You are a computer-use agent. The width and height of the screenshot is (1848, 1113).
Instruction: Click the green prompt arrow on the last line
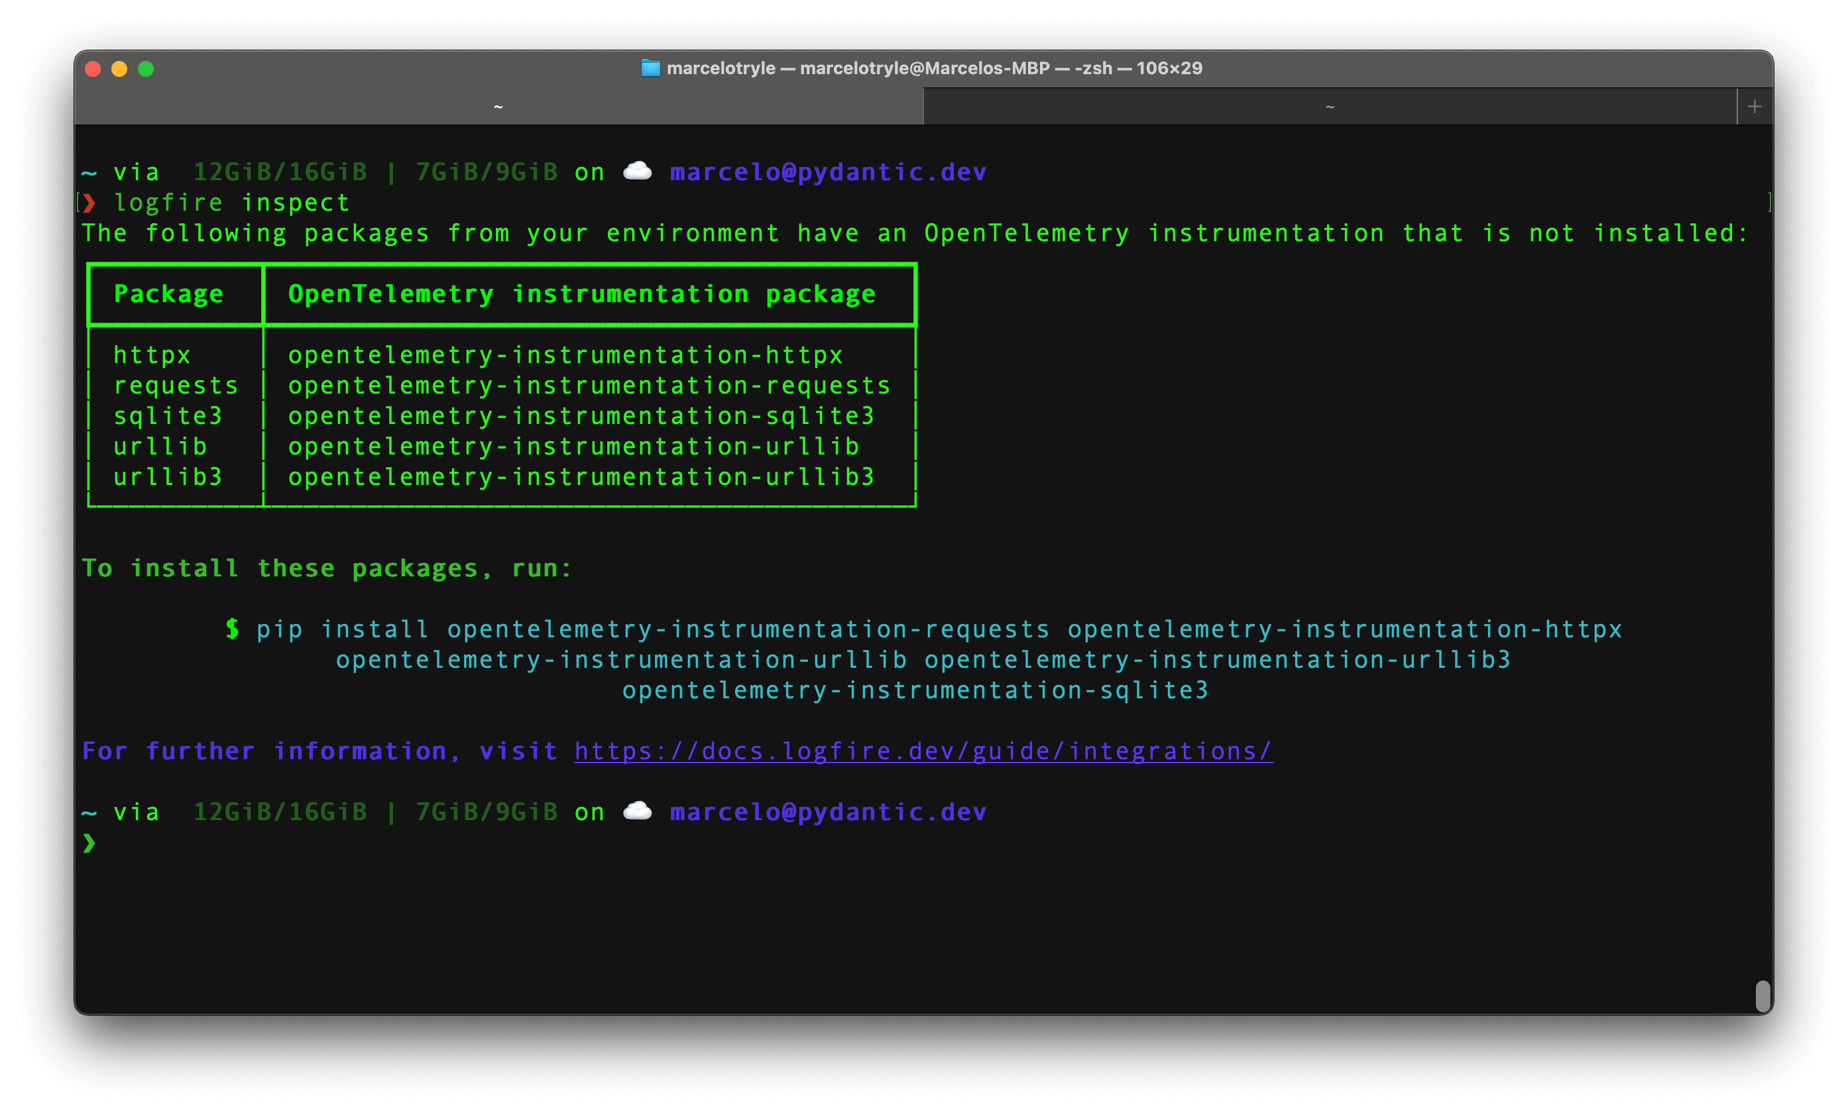90,843
